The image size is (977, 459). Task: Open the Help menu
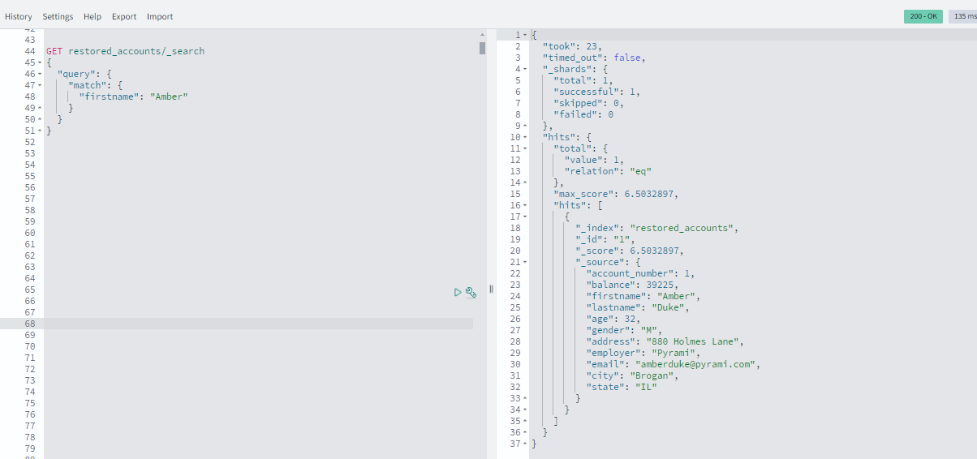(x=93, y=16)
